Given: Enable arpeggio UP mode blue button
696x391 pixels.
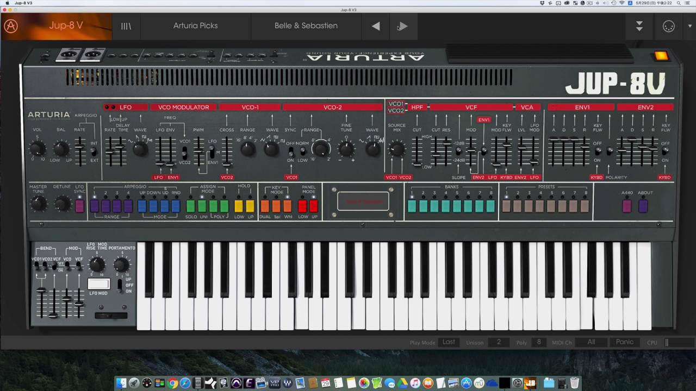Looking at the screenshot, I should 142,206.
